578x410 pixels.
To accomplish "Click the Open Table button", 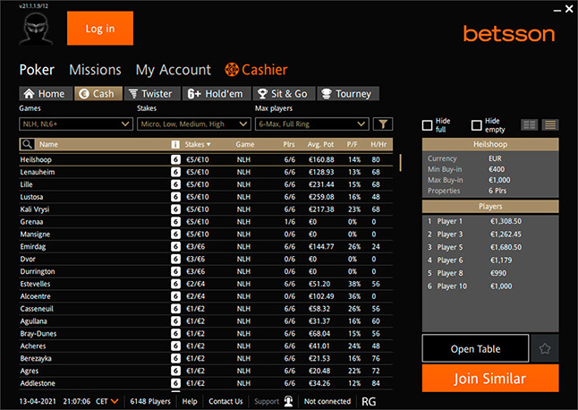I will (x=475, y=348).
